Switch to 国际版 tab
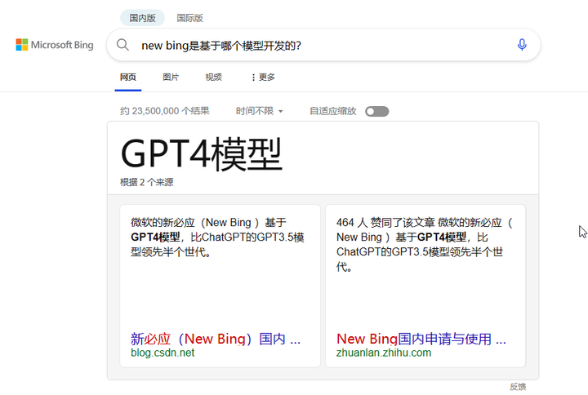Viewport: 588px width, 395px height. pos(189,18)
